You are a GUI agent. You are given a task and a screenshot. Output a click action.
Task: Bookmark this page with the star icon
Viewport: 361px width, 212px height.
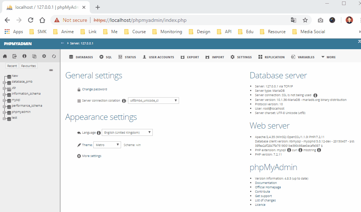[x=305, y=20]
